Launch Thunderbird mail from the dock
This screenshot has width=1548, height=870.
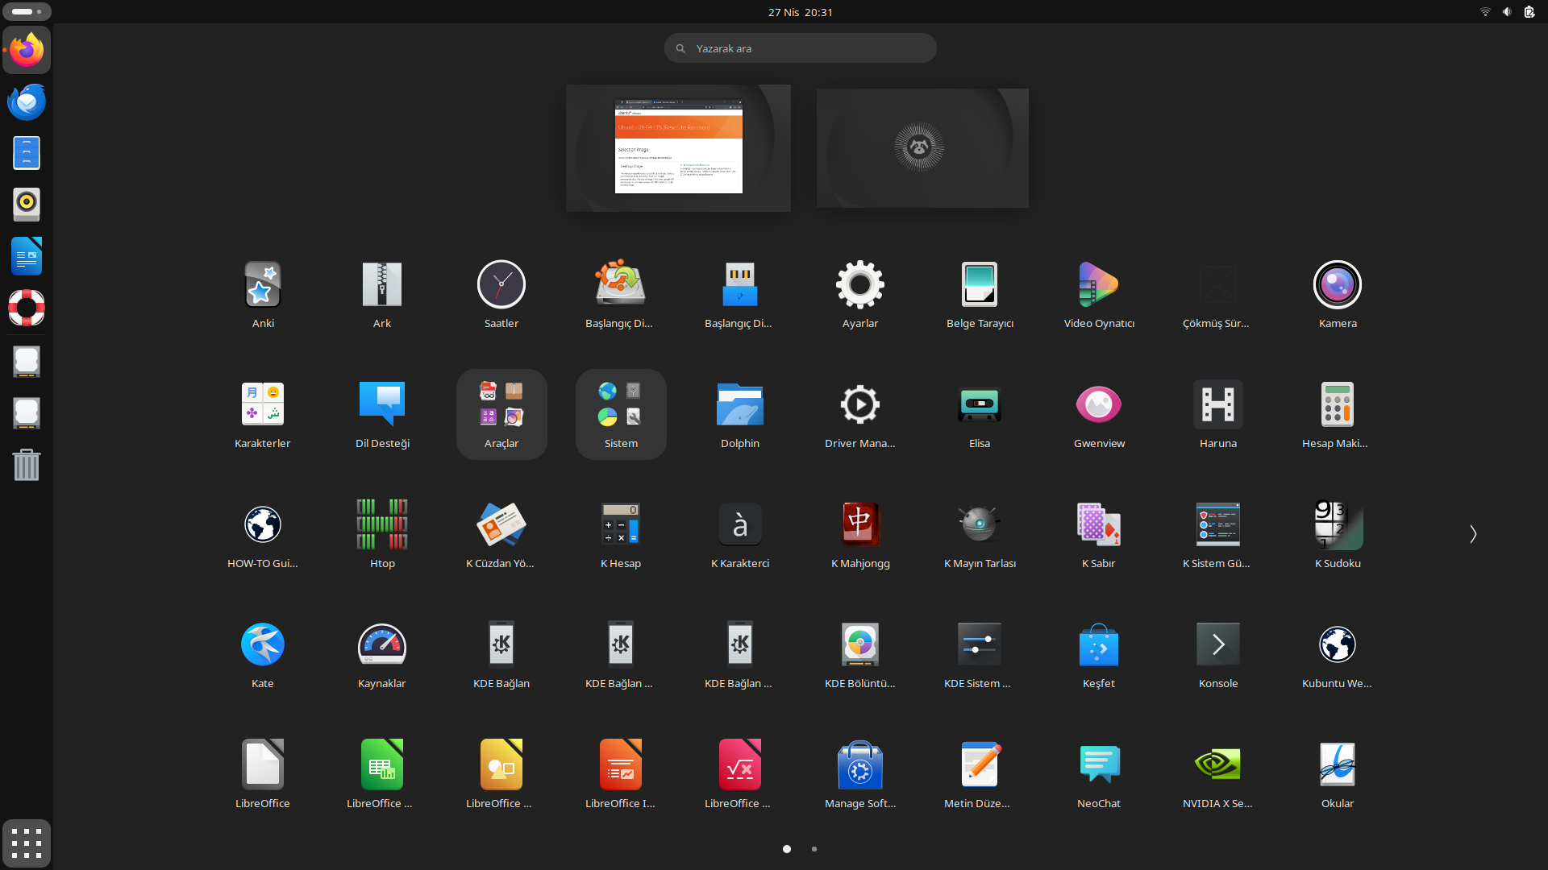click(27, 101)
